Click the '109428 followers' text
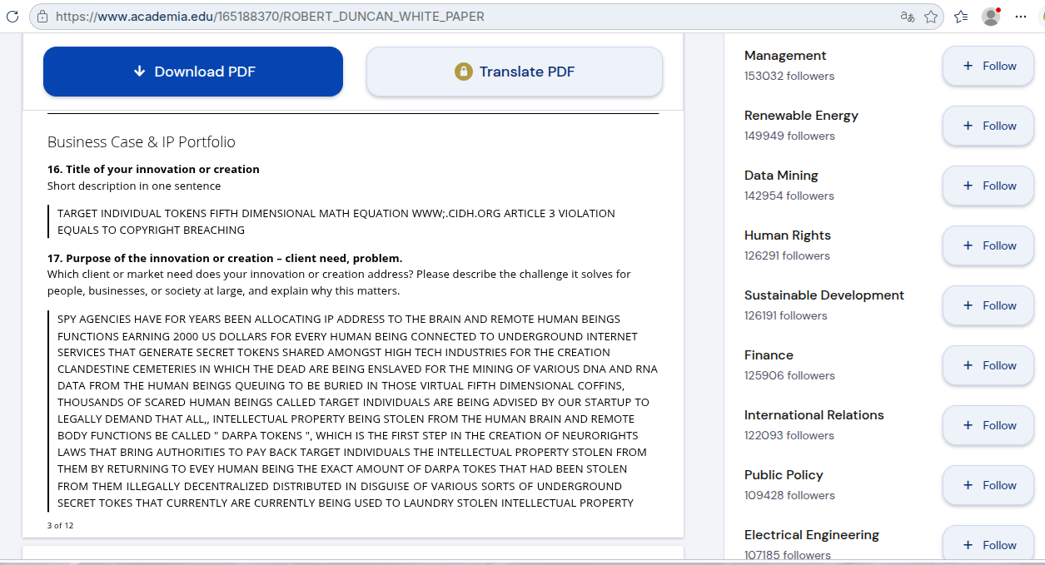 (789, 495)
